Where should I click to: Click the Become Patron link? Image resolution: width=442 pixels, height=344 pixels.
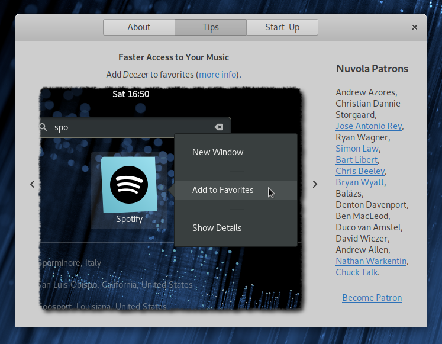click(x=372, y=298)
